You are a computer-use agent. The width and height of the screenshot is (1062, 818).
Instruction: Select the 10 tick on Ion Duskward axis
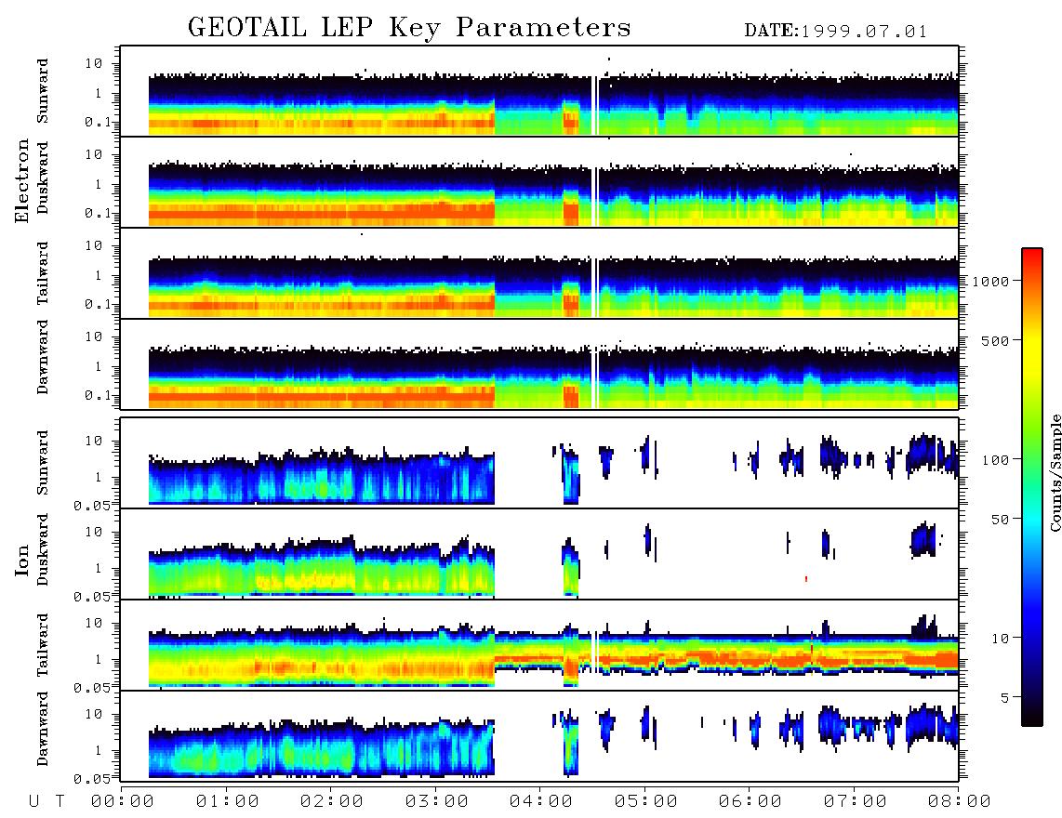(x=94, y=532)
